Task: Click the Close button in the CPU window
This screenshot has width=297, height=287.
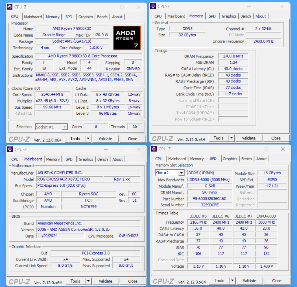Action: [x=132, y=139]
